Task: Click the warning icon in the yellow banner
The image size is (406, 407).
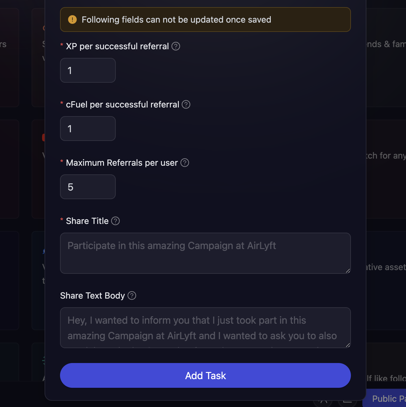Action: [72, 19]
